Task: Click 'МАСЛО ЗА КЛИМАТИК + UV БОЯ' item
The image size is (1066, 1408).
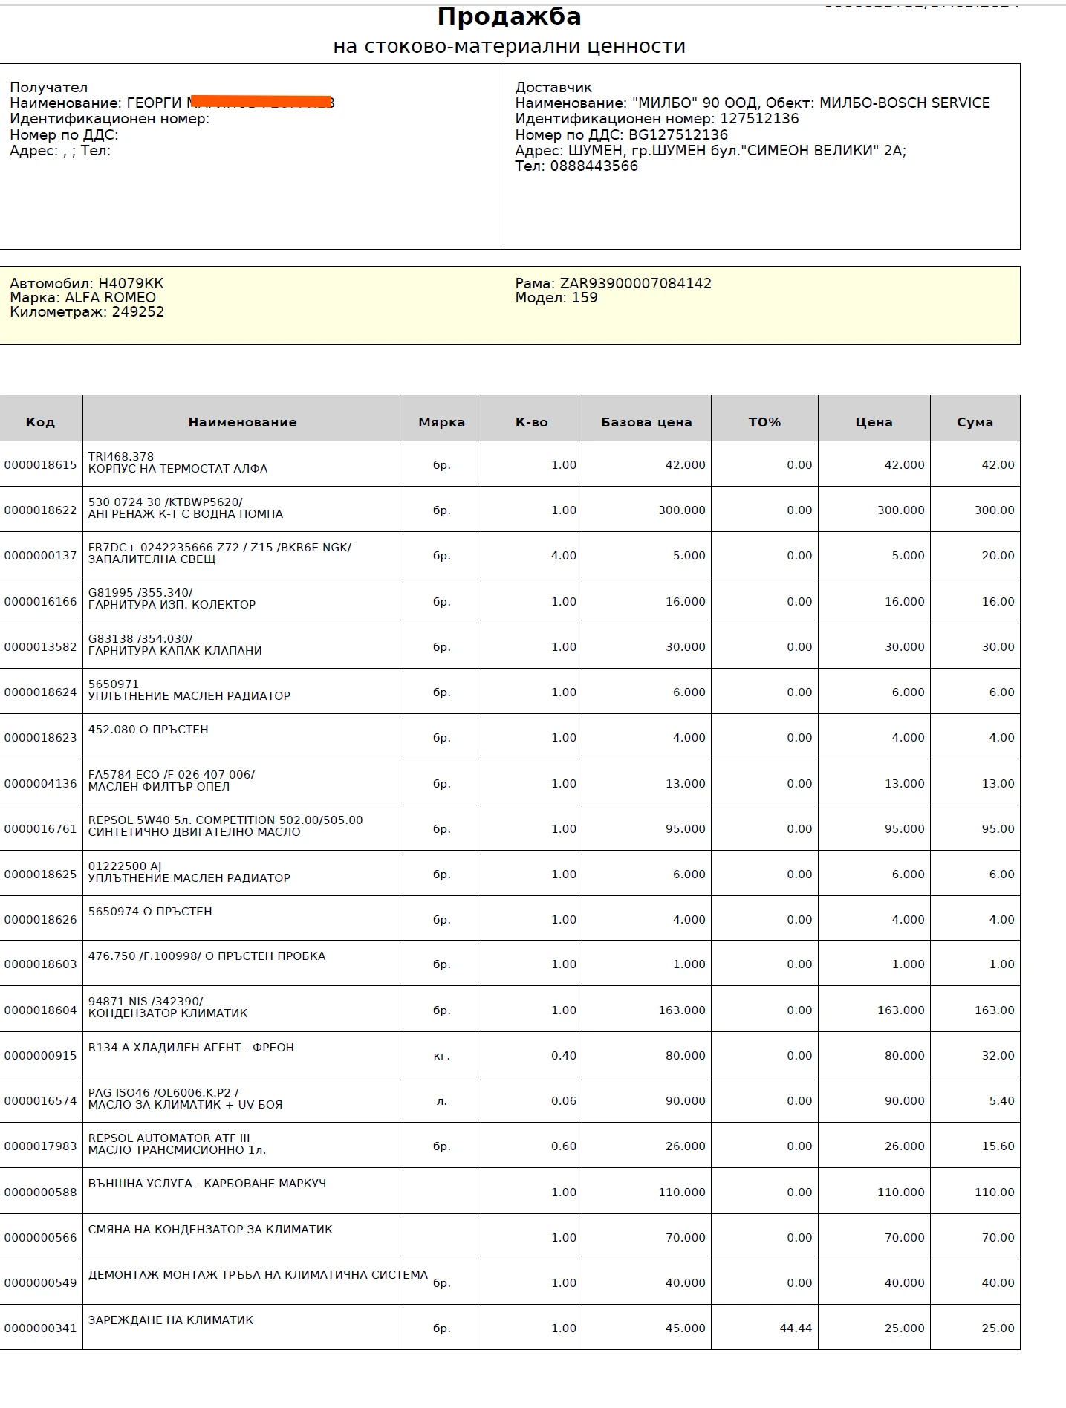Action: click(185, 1105)
